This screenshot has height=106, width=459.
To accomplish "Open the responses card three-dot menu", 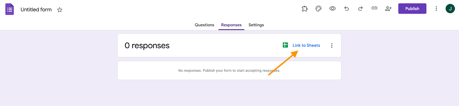I will tap(332, 46).
